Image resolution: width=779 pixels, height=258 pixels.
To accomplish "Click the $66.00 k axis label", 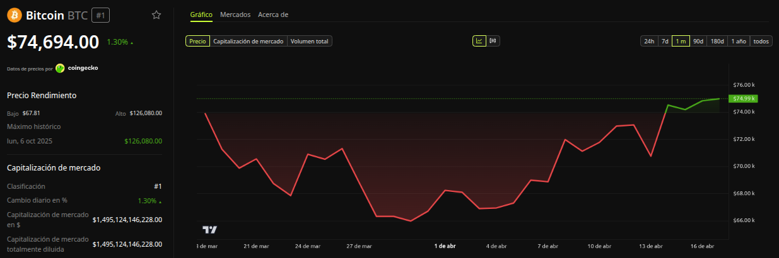I will (x=743, y=220).
